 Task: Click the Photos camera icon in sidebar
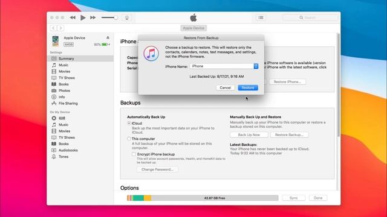(54, 90)
